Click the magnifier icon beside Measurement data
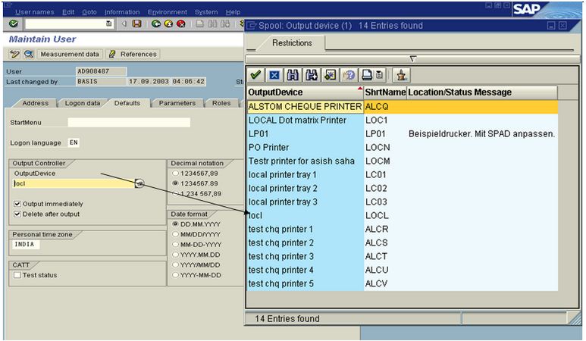This screenshot has height=341, width=586. [x=28, y=54]
